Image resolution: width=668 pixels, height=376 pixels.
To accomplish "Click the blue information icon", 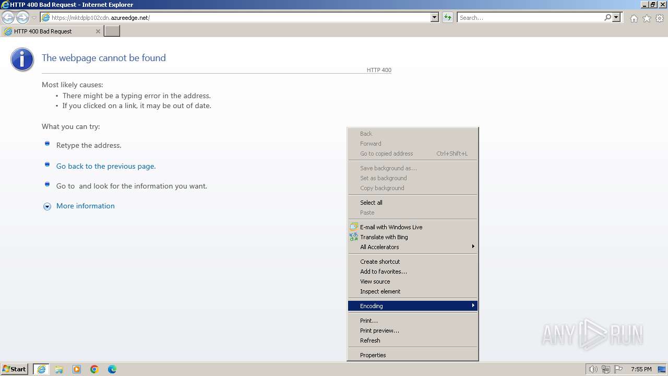I will pos(22,60).
